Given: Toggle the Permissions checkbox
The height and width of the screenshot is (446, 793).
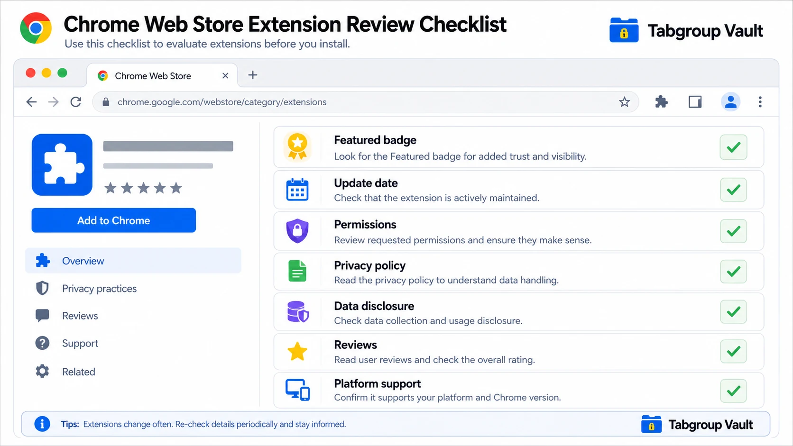Looking at the screenshot, I should pyautogui.click(x=734, y=231).
